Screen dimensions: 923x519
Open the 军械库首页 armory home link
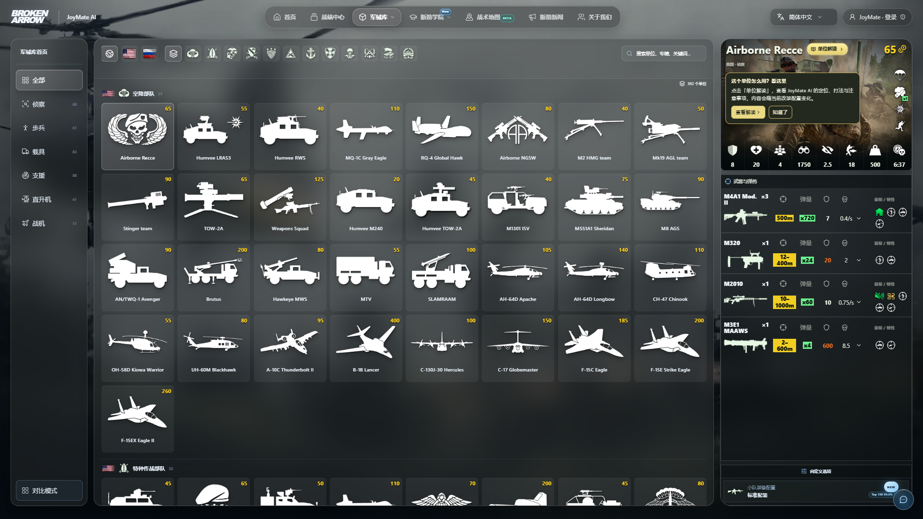point(34,52)
